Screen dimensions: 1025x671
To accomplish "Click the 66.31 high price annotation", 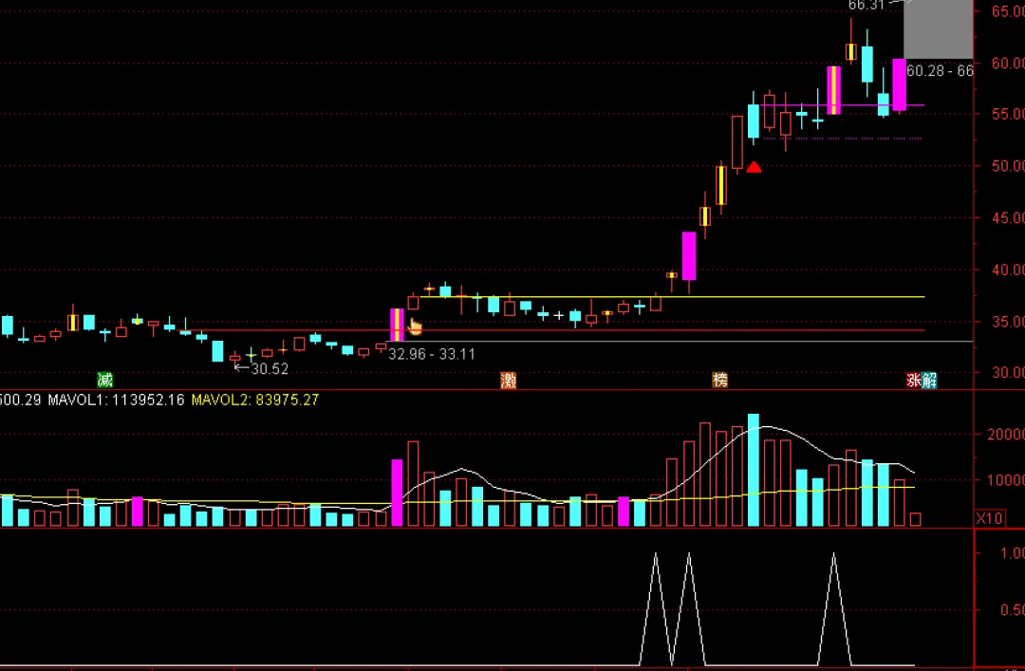I will click(867, 6).
